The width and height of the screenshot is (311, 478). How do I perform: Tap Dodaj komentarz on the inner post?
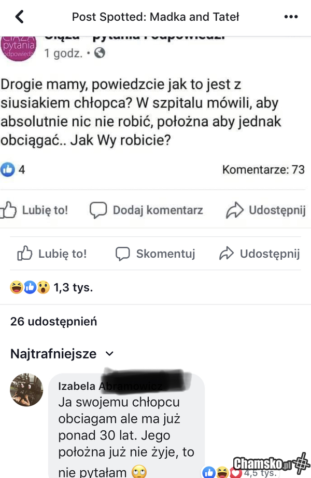coord(146,210)
